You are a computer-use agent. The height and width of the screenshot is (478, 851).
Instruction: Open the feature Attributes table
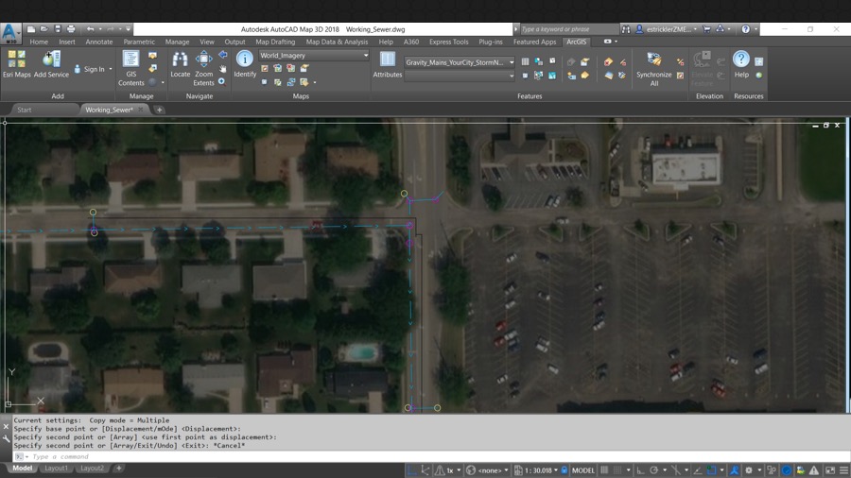click(x=388, y=64)
